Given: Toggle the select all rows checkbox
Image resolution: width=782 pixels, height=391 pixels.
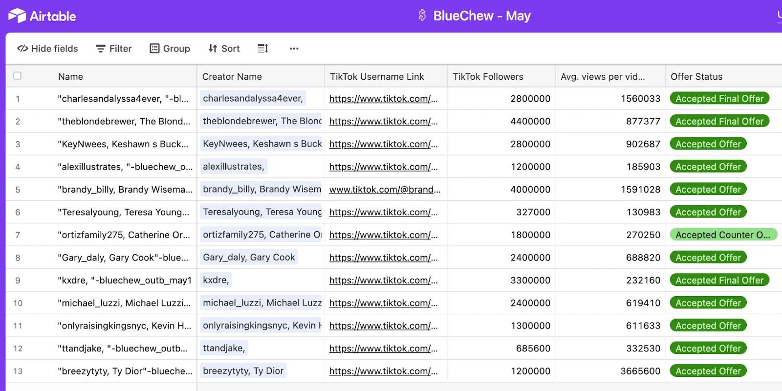Looking at the screenshot, I should tap(18, 76).
